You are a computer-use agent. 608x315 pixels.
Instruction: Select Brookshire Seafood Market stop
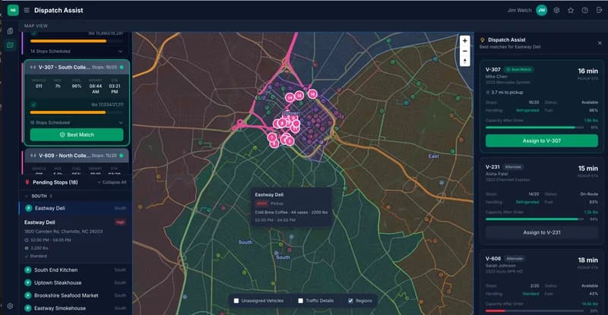click(75, 295)
